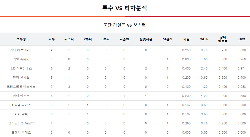Click WHIP value '0.75' for 키케 에르난데스
The image size is (250, 137).
click(x=204, y=50)
